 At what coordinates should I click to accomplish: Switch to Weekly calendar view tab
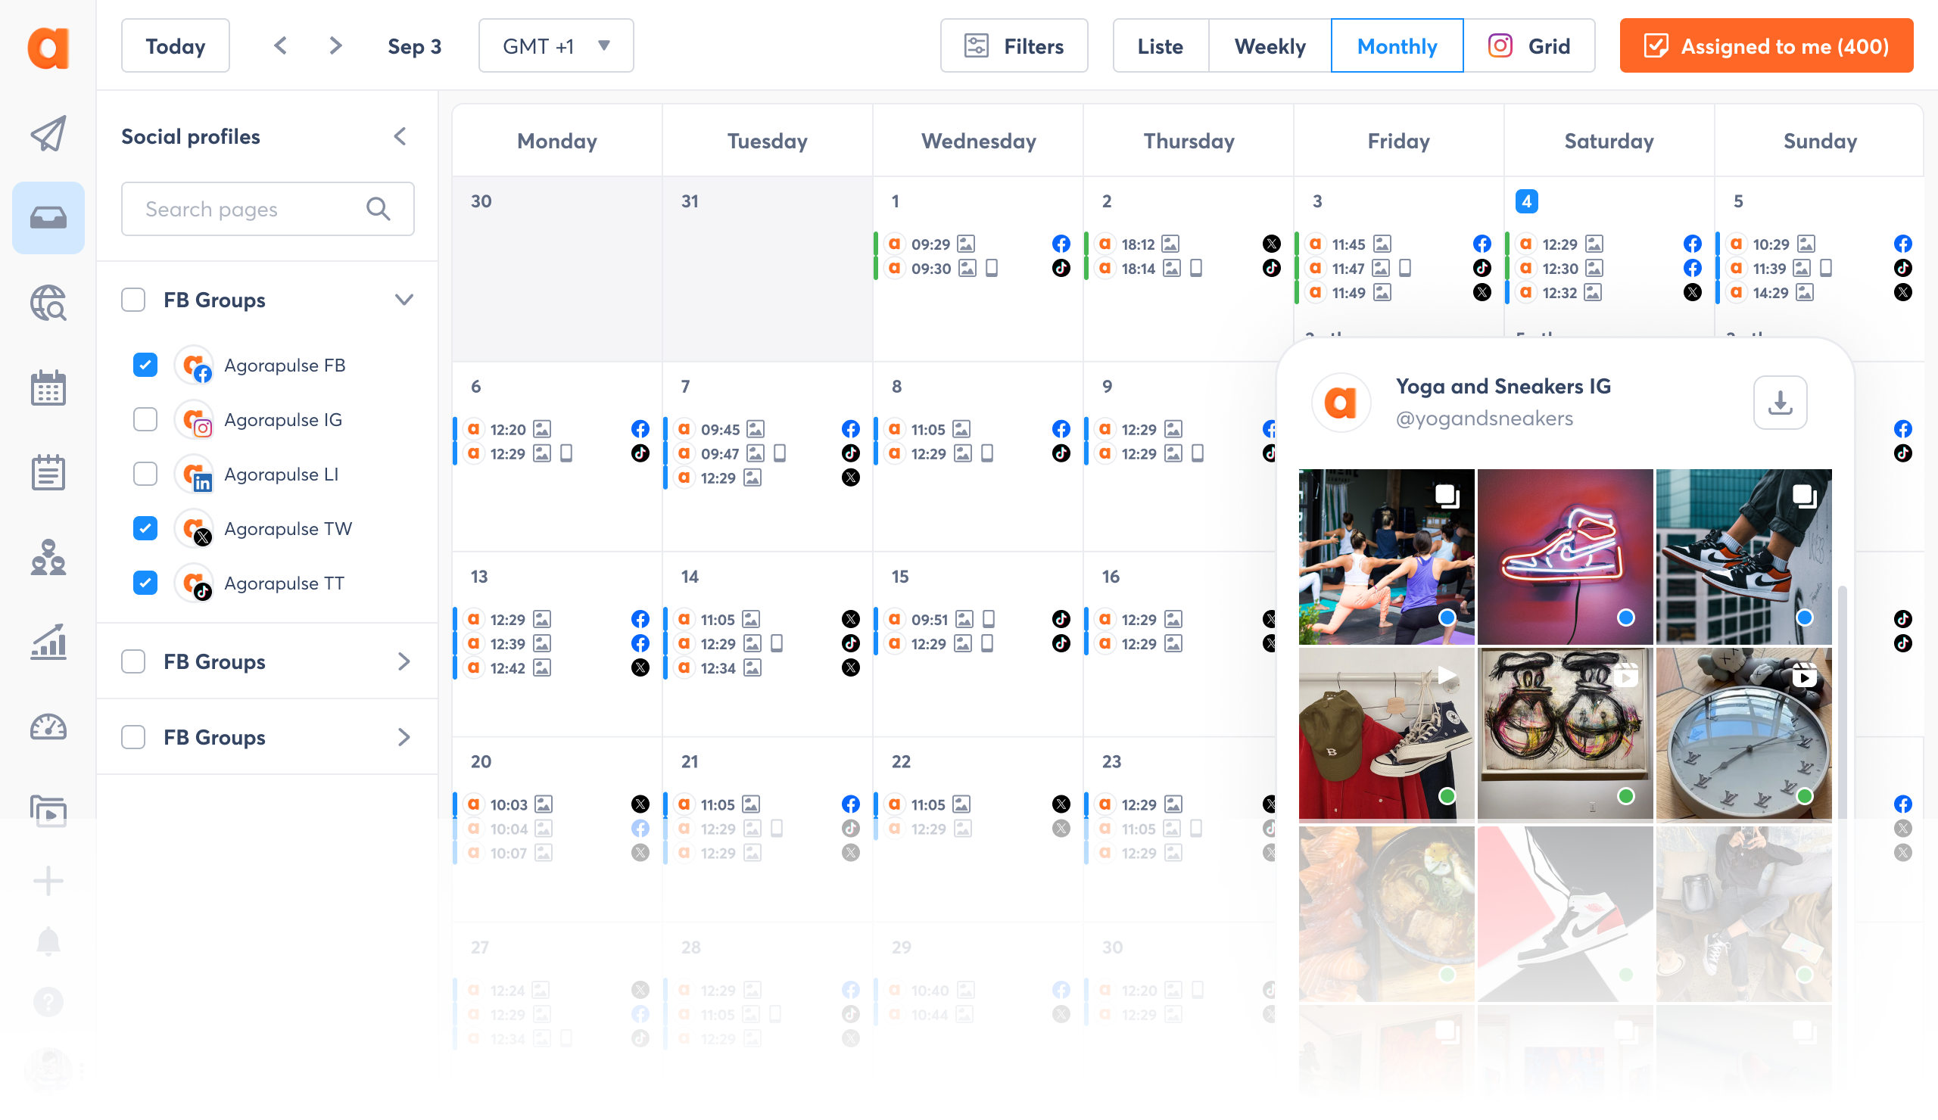point(1270,47)
